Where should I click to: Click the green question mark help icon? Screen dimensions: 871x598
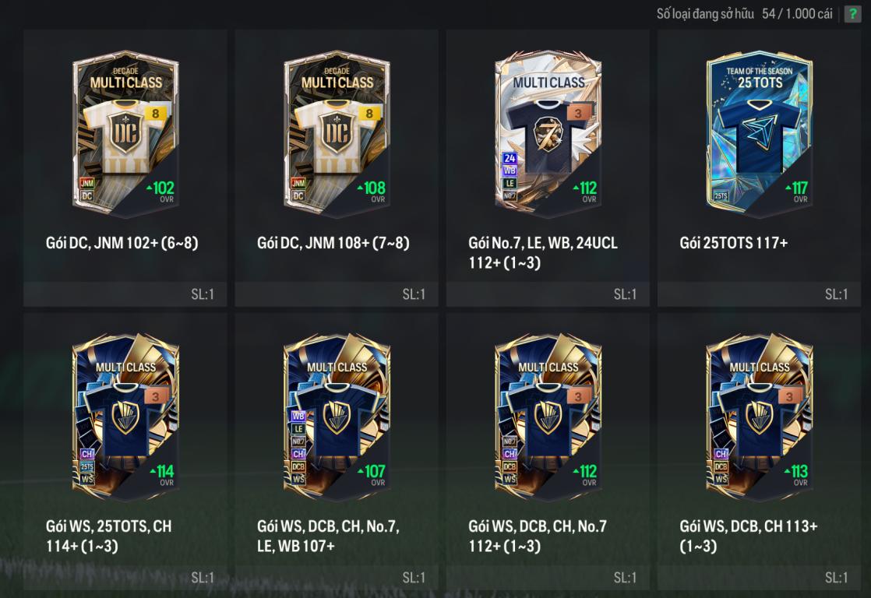(852, 14)
